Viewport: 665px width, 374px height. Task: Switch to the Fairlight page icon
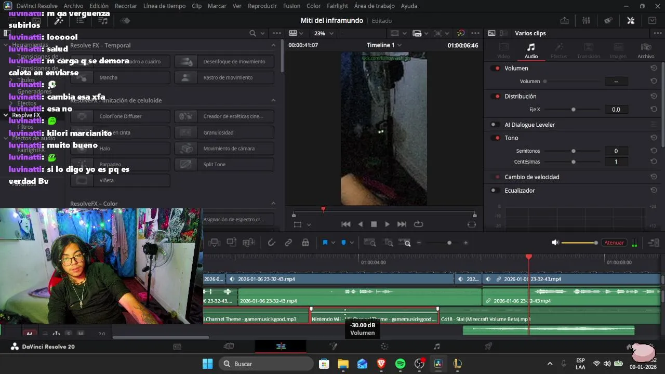tap(436, 346)
